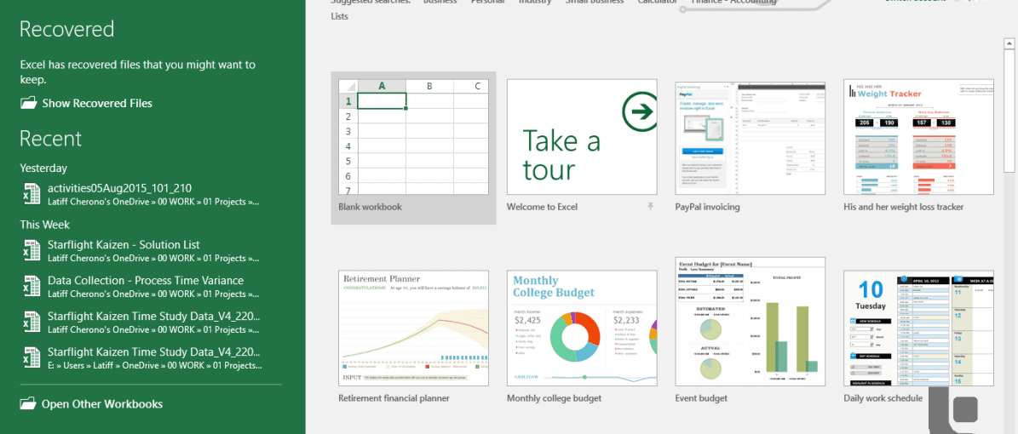Search the Lists suggested category

tap(340, 16)
